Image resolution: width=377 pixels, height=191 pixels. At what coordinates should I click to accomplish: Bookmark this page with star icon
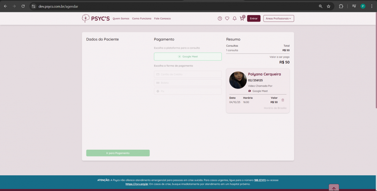tap(329, 6)
